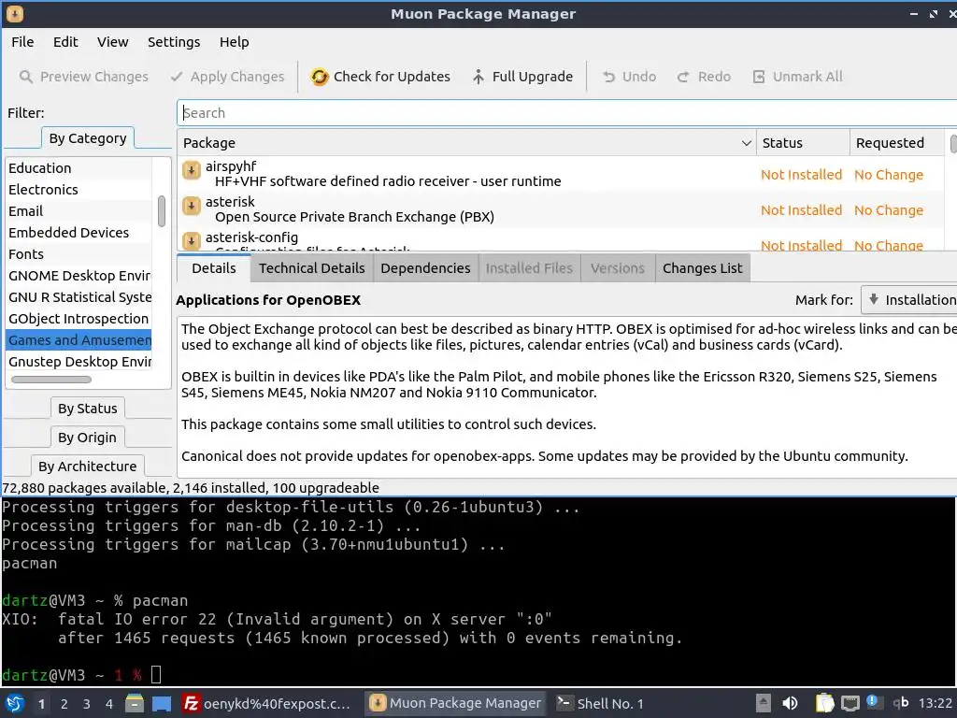This screenshot has width=957, height=718.
Task: Click the qBittorrent tray icon
Action: tap(901, 703)
